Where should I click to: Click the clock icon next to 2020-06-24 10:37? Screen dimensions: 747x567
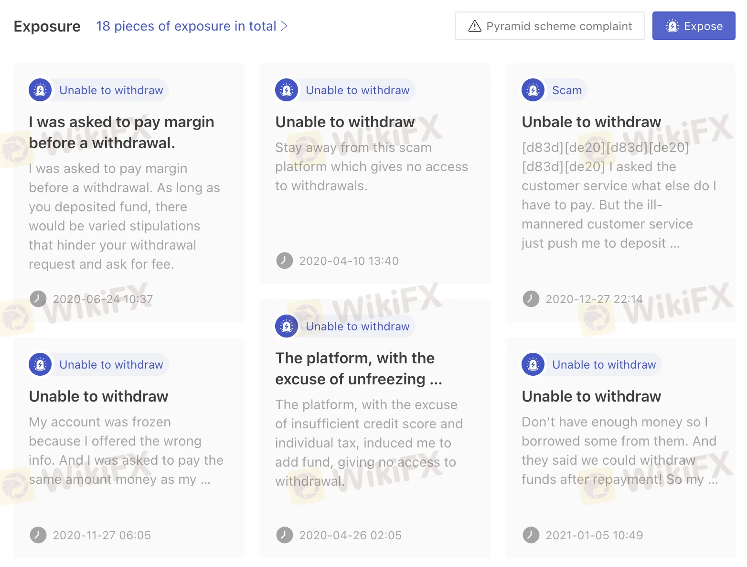38,299
